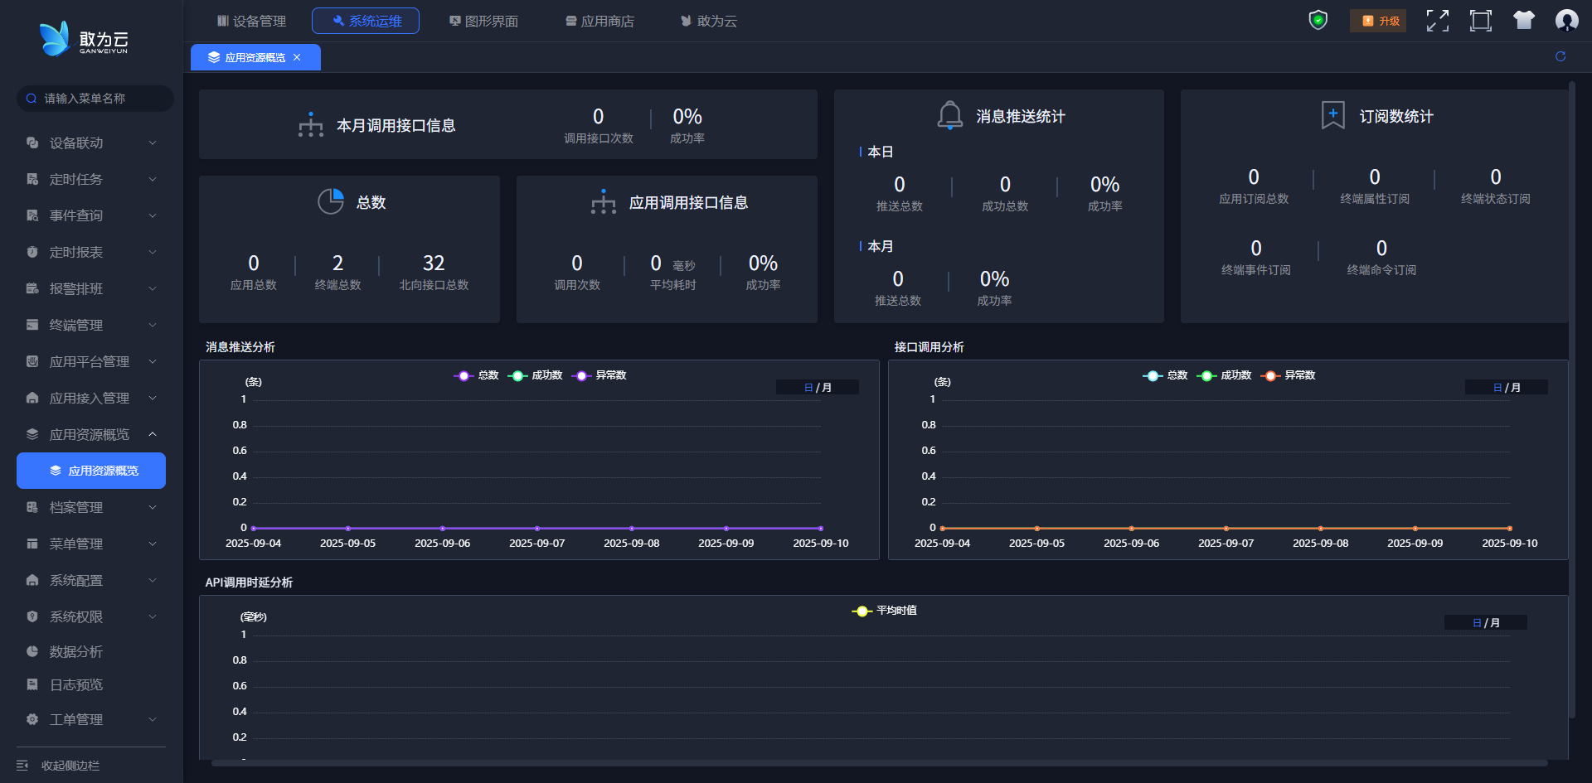Click the 数据分析 sidebar icon
Screen dimensions: 1592x783
click(x=32, y=652)
